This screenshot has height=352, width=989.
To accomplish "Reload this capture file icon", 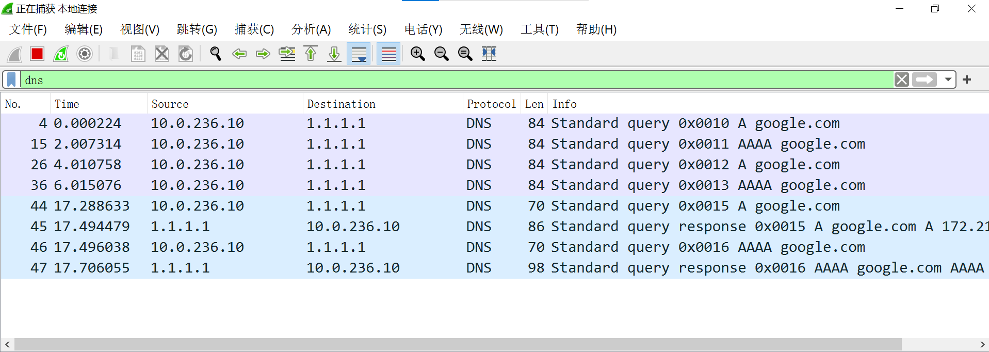I will (186, 54).
